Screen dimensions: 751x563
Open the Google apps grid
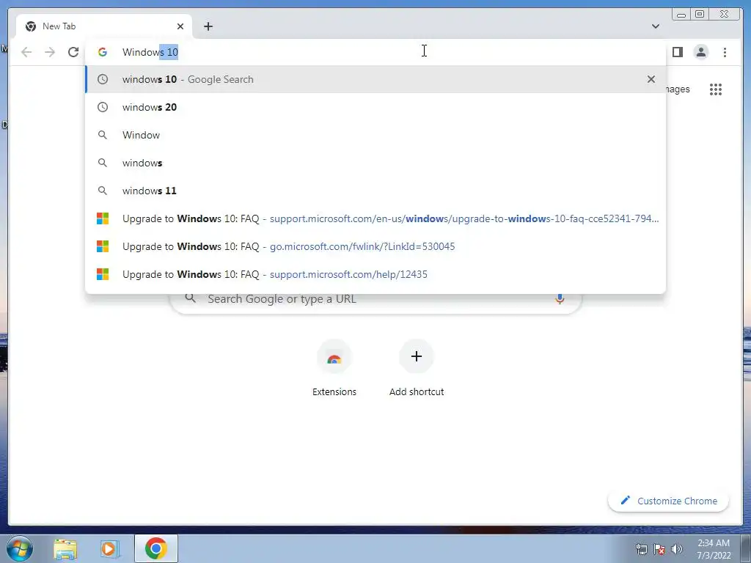pos(716,89)
